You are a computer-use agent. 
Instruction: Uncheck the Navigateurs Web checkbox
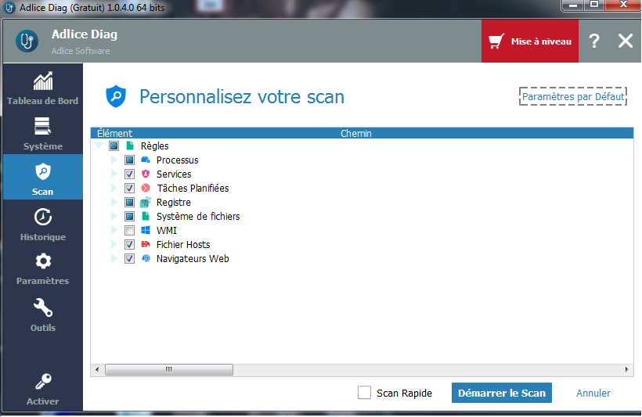click(x=129, y=259)
